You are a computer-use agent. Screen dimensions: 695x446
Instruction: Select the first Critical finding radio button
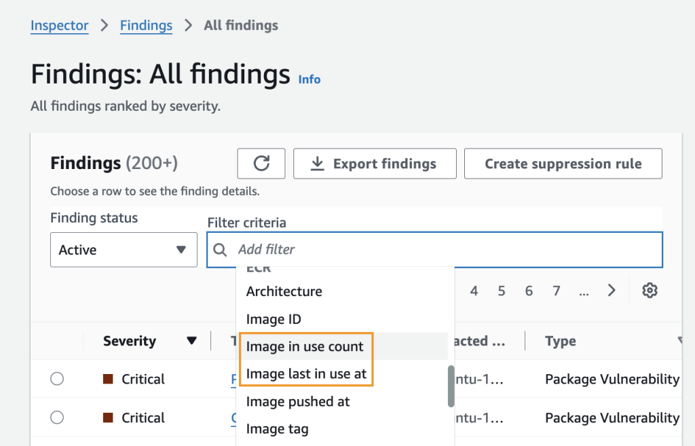[x=57, y=379]
